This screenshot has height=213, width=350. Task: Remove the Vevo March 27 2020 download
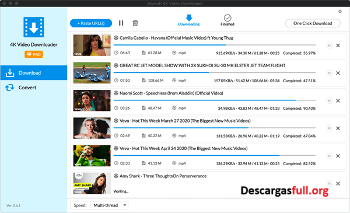(x=338, y=128)
